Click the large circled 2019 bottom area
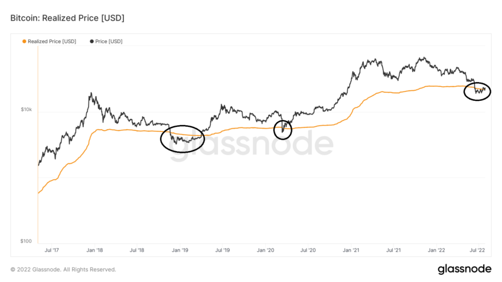 [x=182, y=139]
